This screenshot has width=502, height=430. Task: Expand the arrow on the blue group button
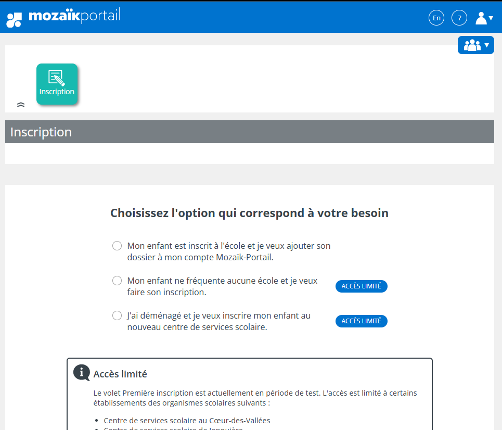[x=487, y=45]
